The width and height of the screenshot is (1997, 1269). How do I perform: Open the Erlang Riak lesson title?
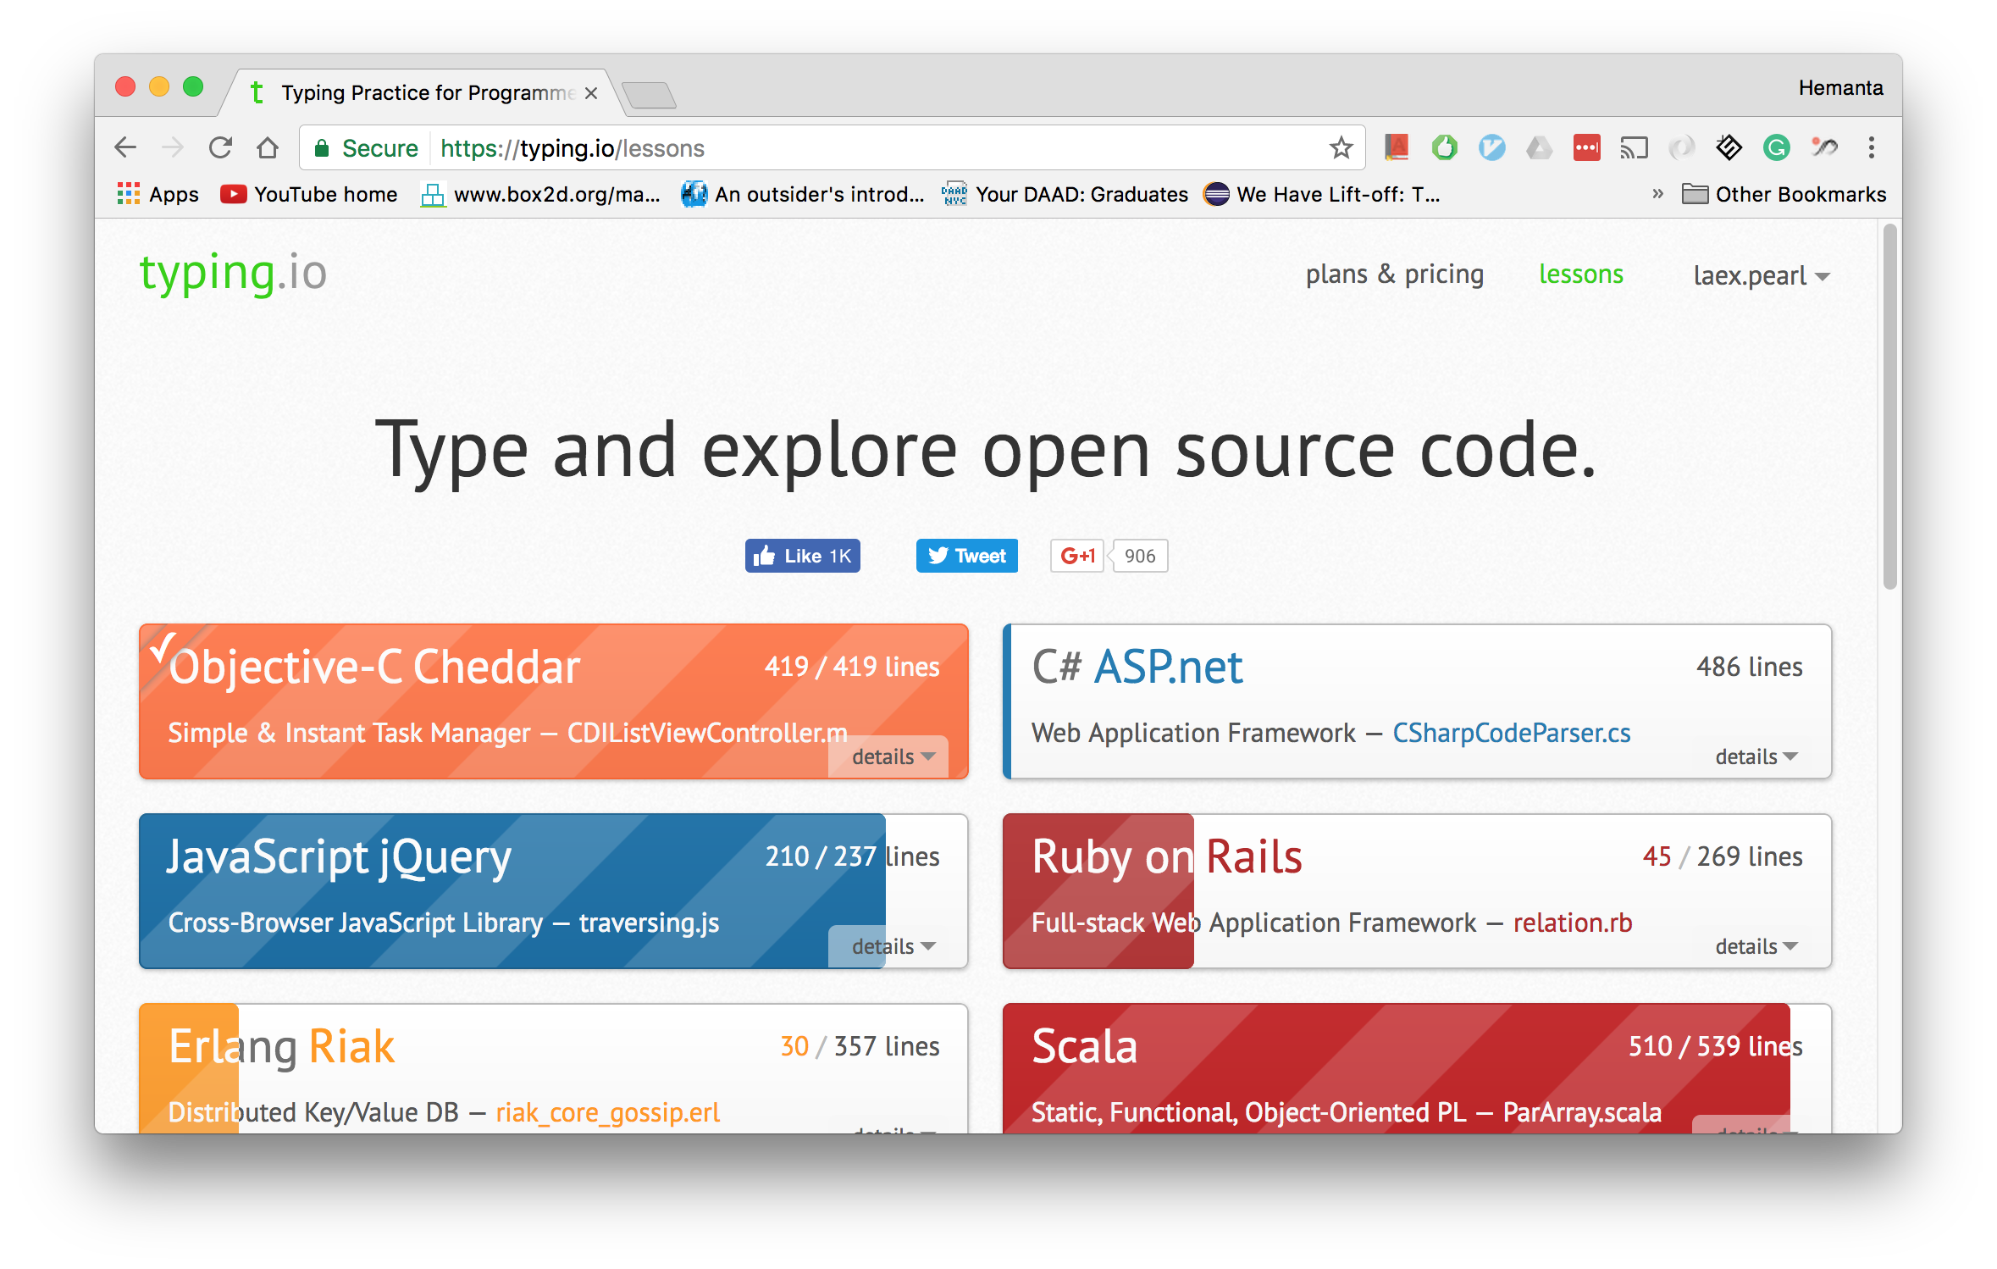pos(281,1047)
